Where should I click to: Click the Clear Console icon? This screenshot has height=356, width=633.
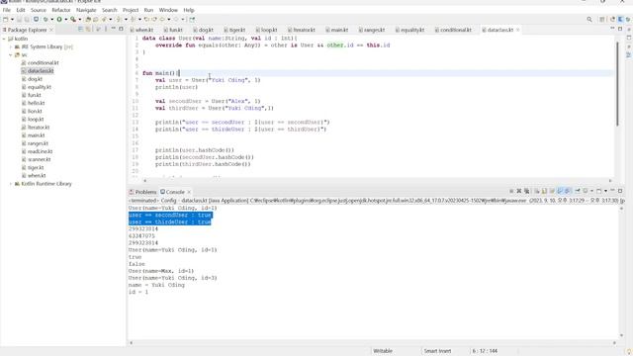point(537,191)
